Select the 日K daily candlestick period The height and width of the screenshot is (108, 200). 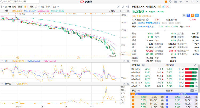(26, 6)
